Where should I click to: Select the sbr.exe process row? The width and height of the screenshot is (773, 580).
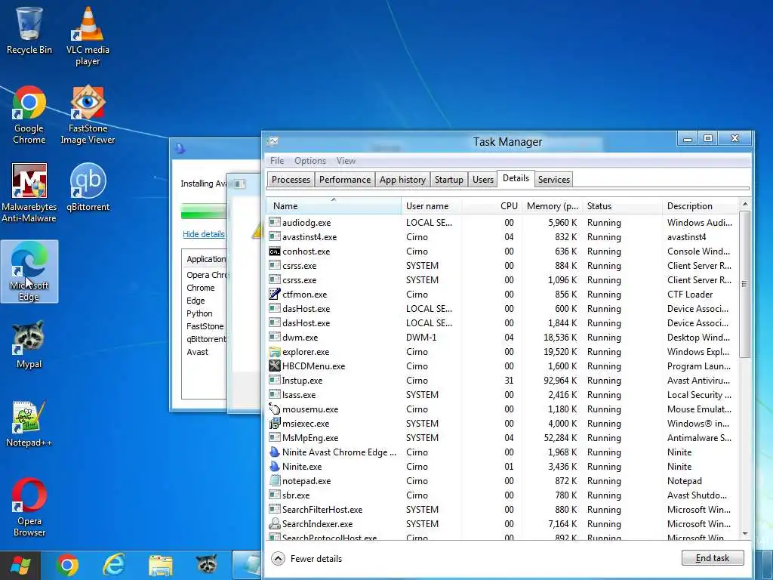(502, 495)
